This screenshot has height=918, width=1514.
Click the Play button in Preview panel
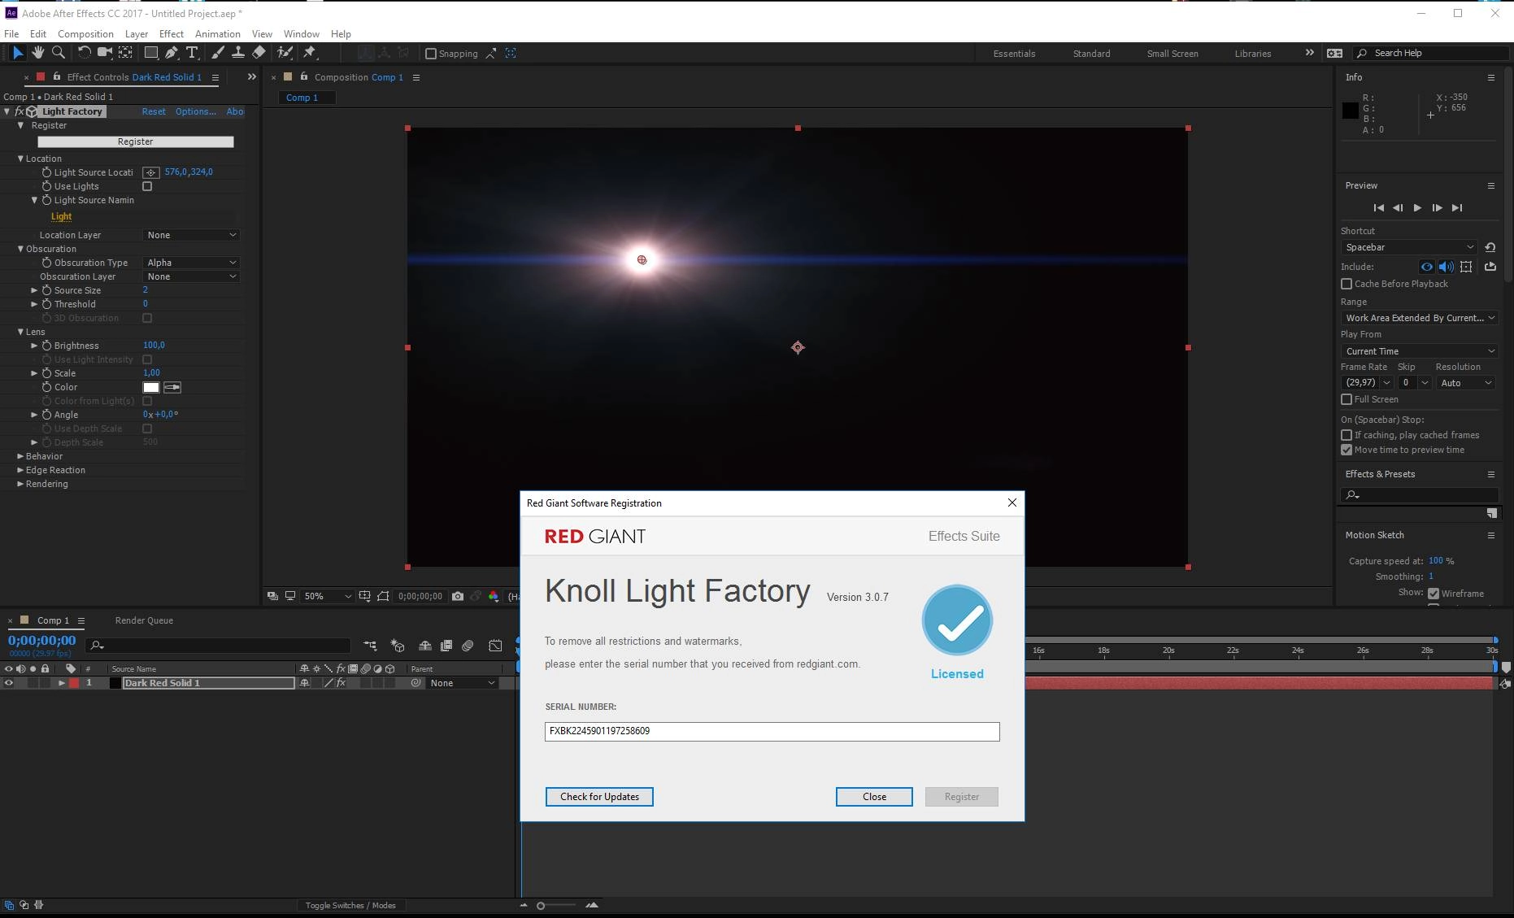pyautogui.click(x=1417, y=208)
